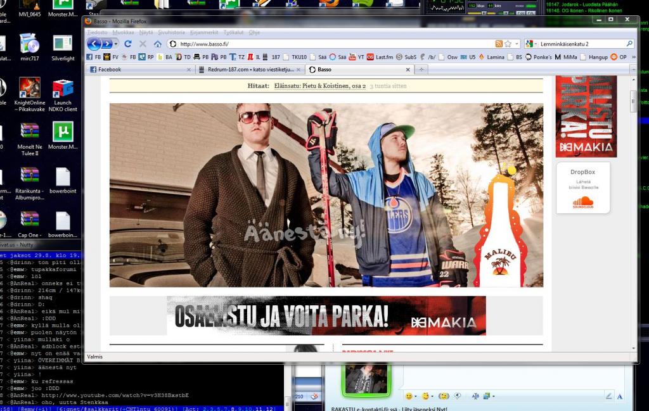Open the Eläinsatu: Pietu & Koistinen link
The image size is (649, 411).
pyautogui.click(x=320, y=86)
